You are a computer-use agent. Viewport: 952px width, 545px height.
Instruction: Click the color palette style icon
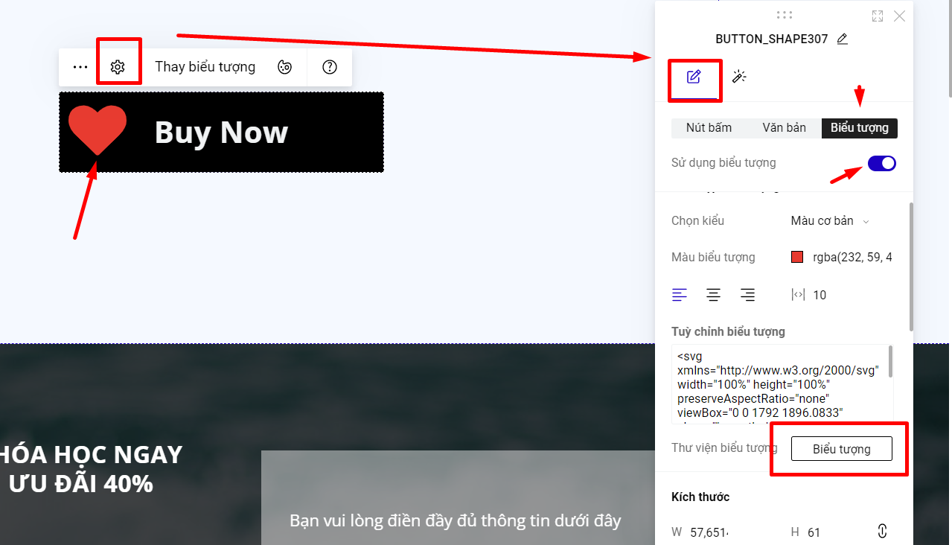point(284,67)
